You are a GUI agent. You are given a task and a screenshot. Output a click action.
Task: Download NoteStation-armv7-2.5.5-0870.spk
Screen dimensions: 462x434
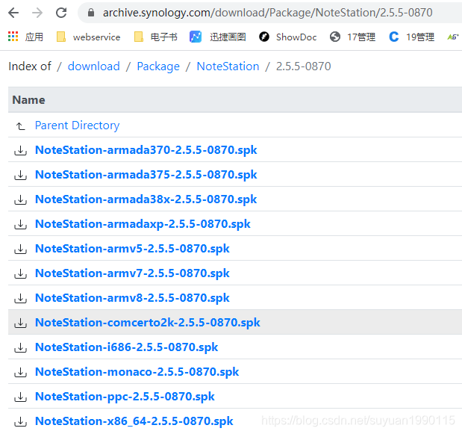click(x=132, y=273)
